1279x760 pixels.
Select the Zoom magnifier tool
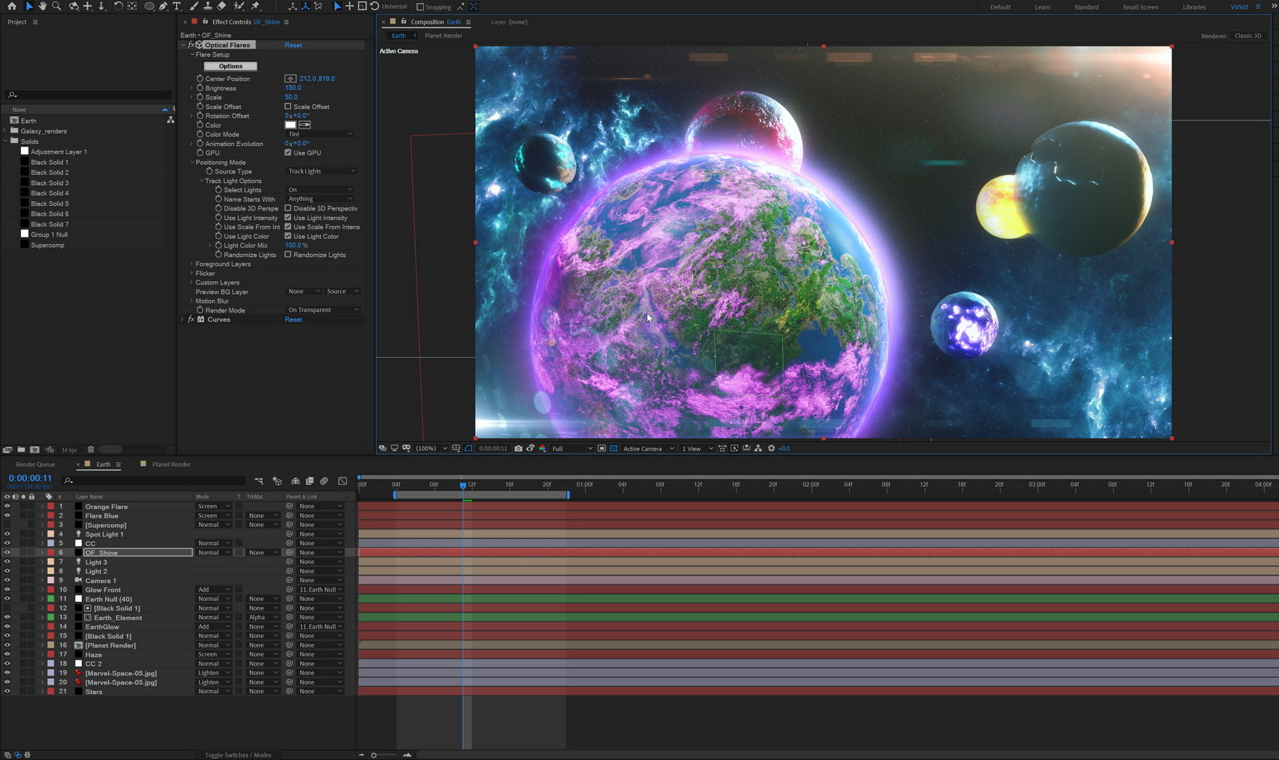pyautogui.click(x=57, y=7)
